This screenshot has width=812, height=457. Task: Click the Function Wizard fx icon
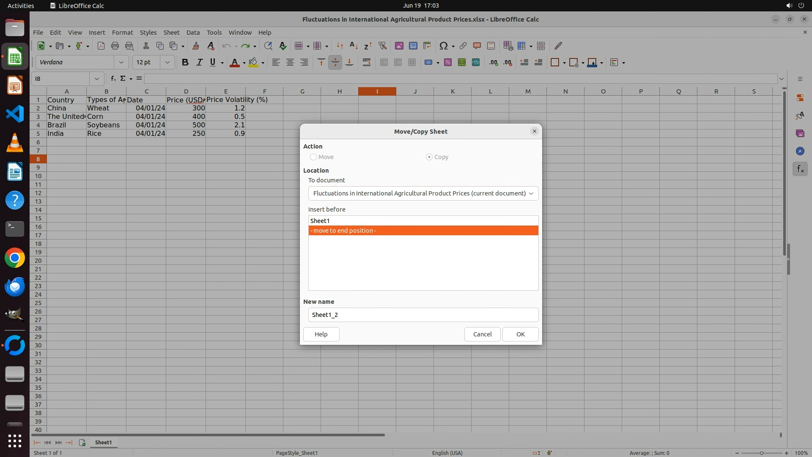pyautogui.click(x=113, y=79)
